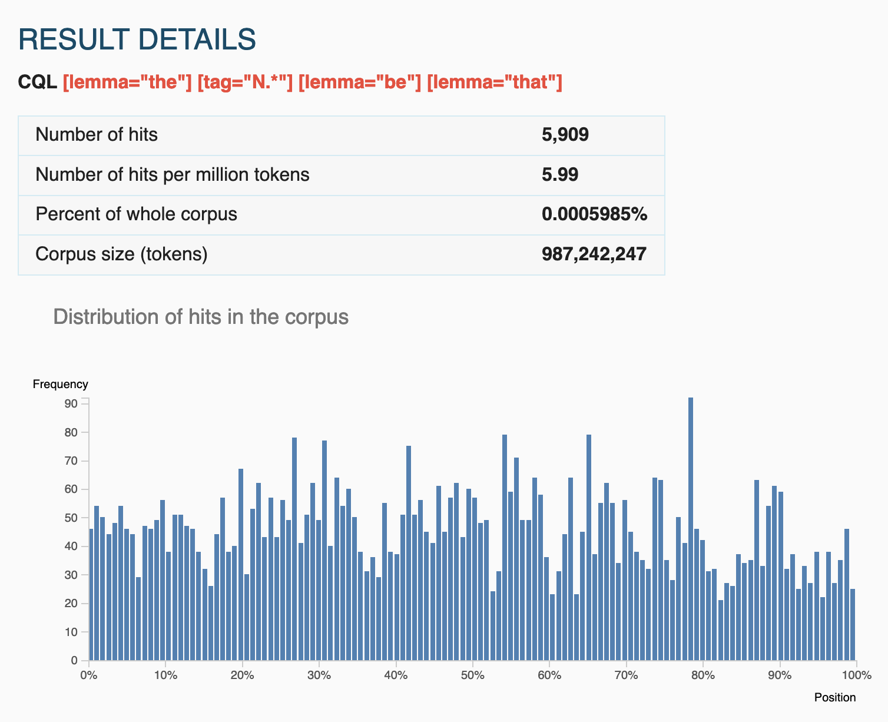Select the "Percent of whole corpus" label
Screen dimensions: 888x722
click(x=136, y=214)
